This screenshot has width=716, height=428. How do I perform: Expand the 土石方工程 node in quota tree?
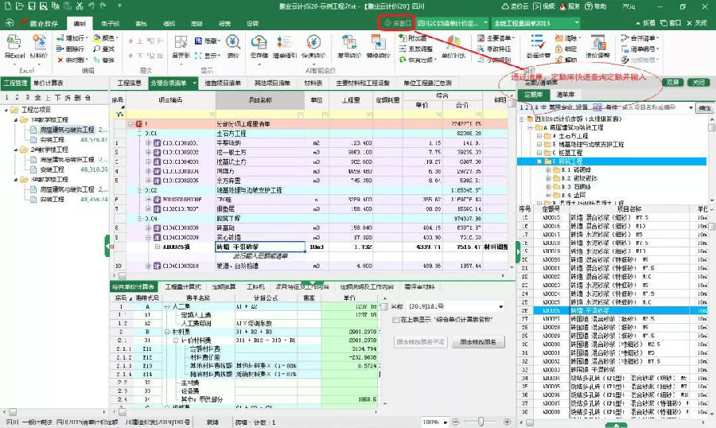[539, 136]
